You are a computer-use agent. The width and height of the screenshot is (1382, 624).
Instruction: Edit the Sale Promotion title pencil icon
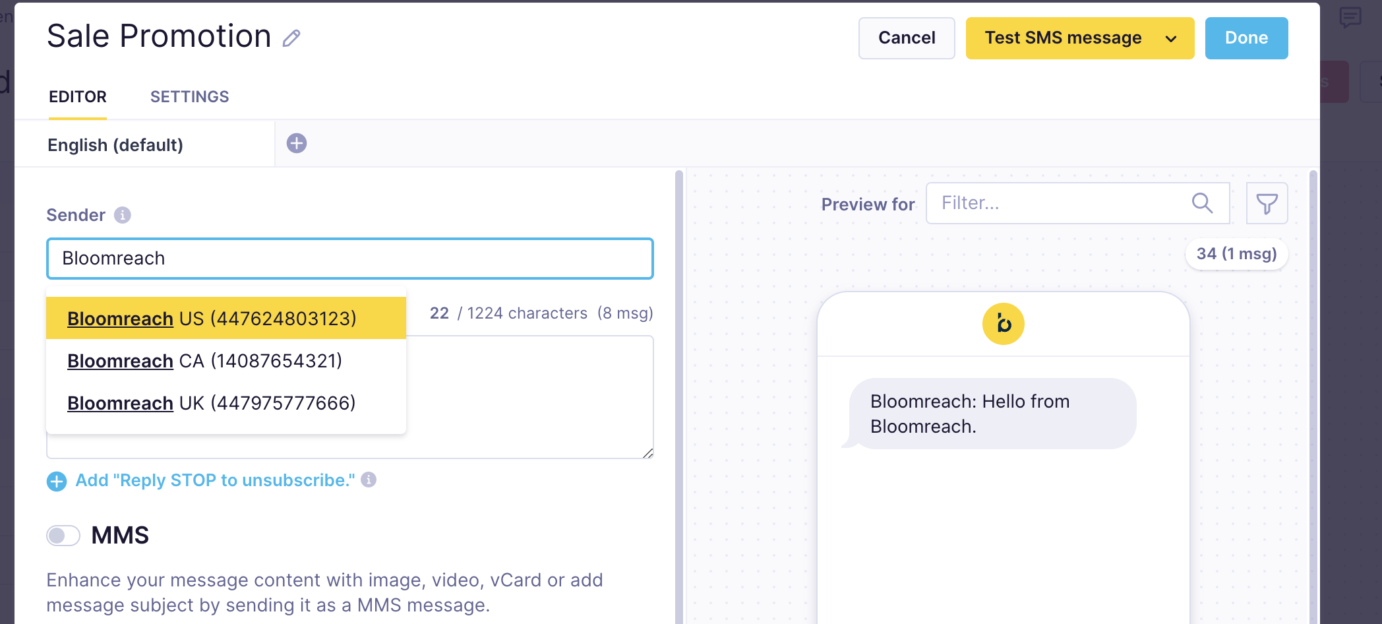(291, 38)
